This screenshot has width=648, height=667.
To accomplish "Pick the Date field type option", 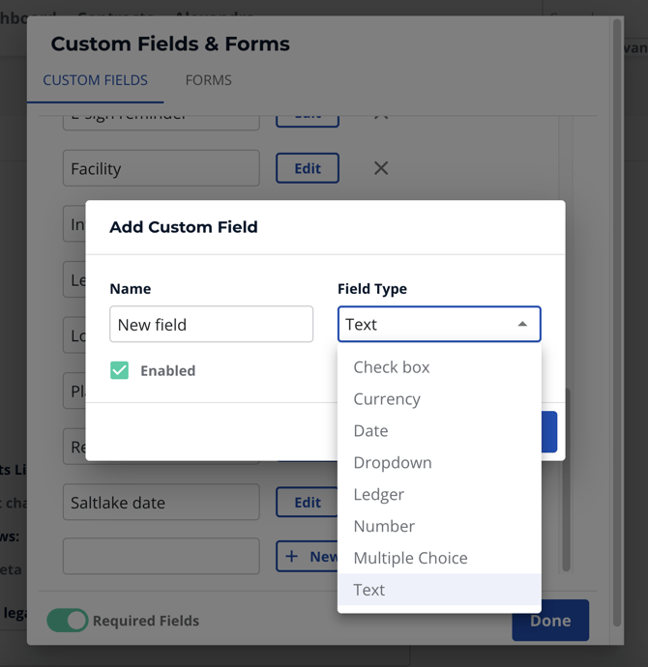I will click(x=370, y=431).
